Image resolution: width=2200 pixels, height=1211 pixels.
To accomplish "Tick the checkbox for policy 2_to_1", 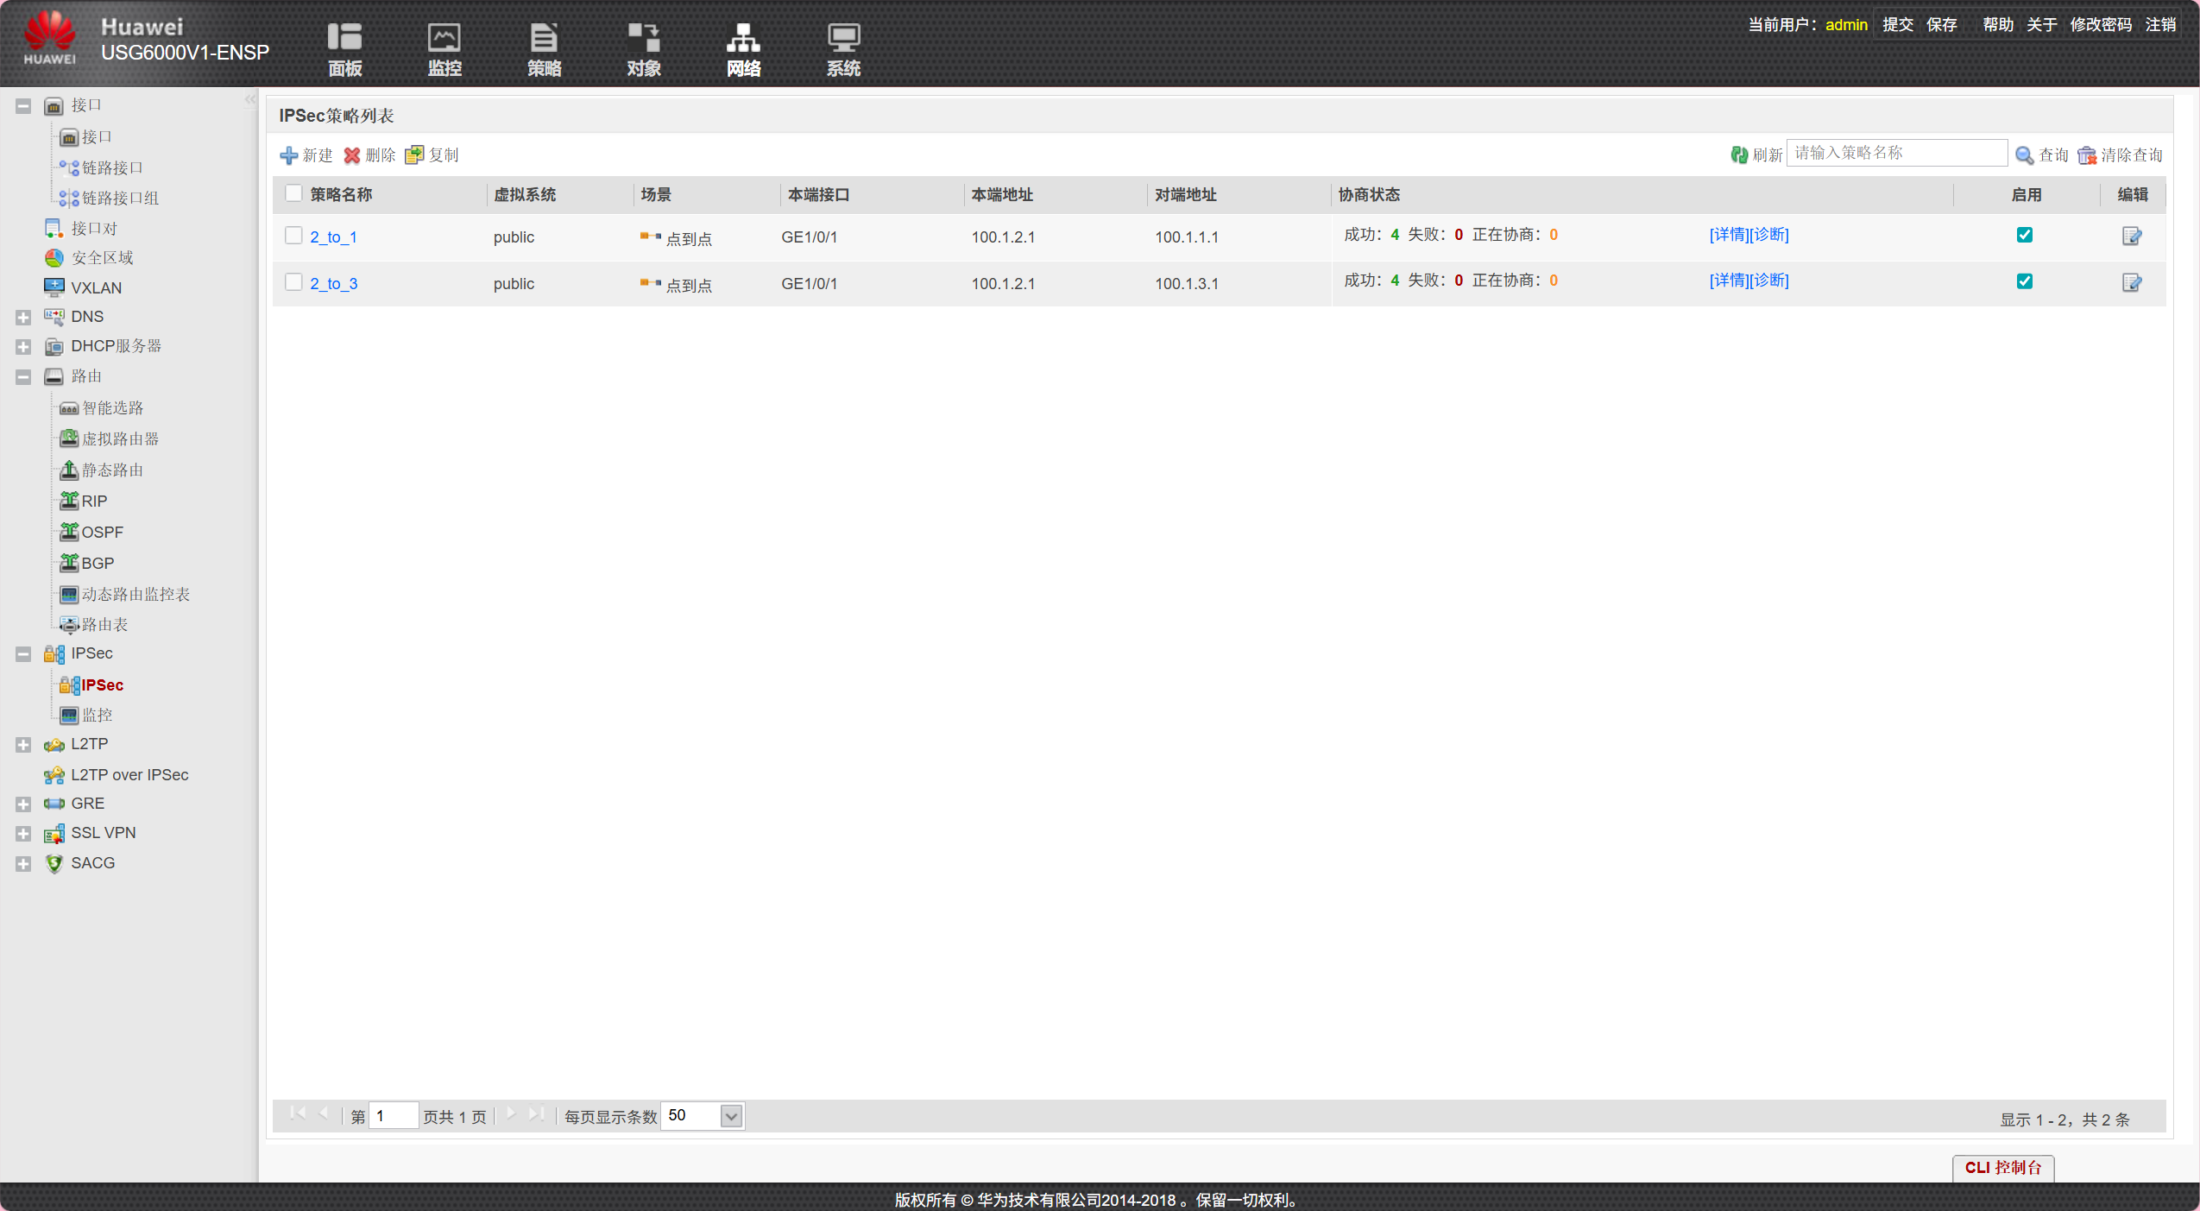I will (x=293, y=236).
